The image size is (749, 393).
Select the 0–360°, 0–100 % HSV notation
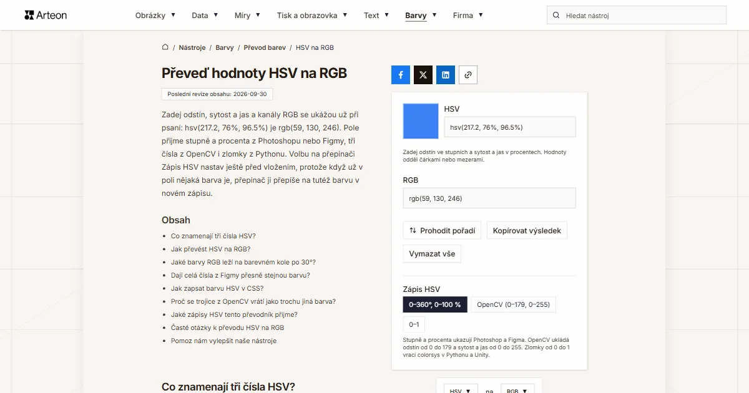[x=435, y=304]
